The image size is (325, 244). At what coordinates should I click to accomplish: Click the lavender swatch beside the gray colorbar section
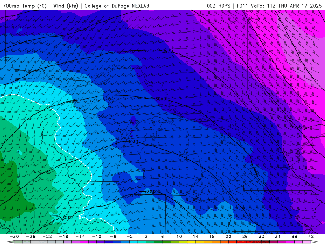click(x=67, y=242)
